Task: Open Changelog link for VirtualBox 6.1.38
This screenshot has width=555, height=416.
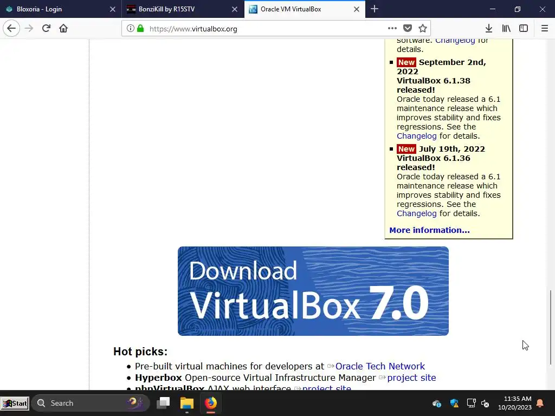Action: pos(417,136)
